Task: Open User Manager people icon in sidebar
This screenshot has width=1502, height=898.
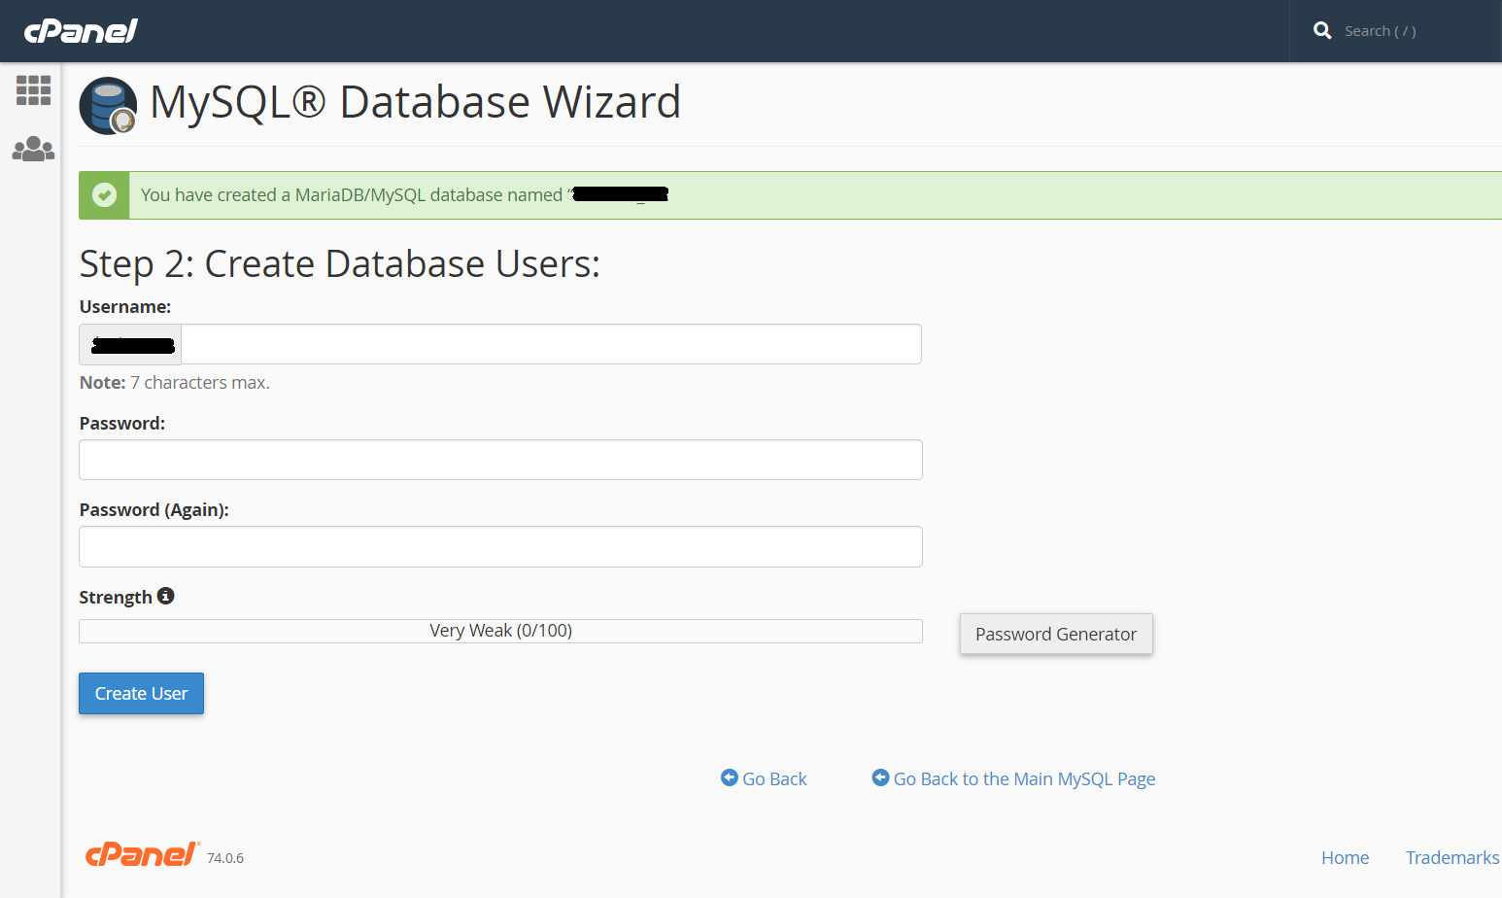Action: pos(33,149)
